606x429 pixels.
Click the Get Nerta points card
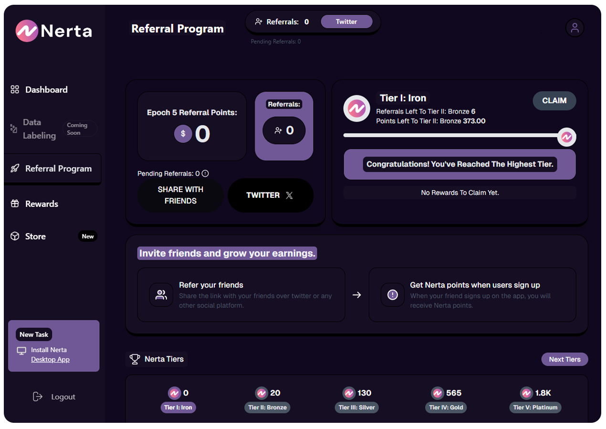[472, 295]
